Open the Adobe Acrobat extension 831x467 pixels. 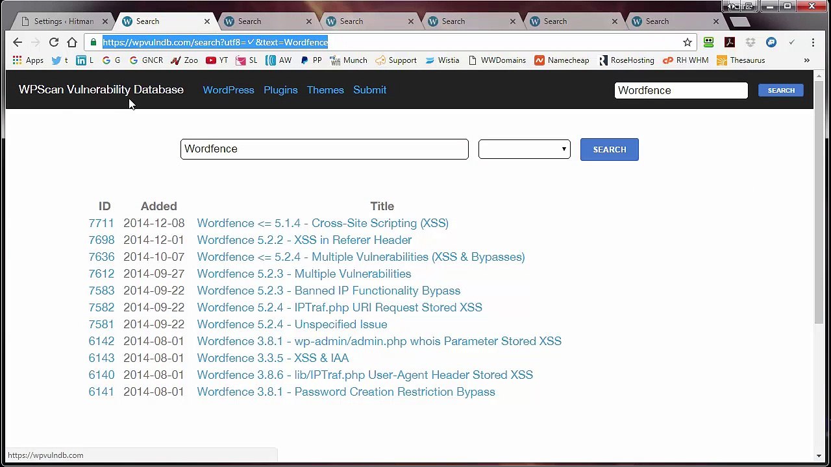pyautogui.click(x=730, y=42)
